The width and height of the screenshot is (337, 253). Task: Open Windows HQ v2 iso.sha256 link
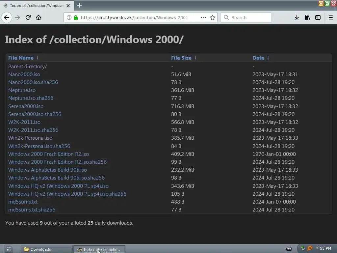tap(67, 194)
